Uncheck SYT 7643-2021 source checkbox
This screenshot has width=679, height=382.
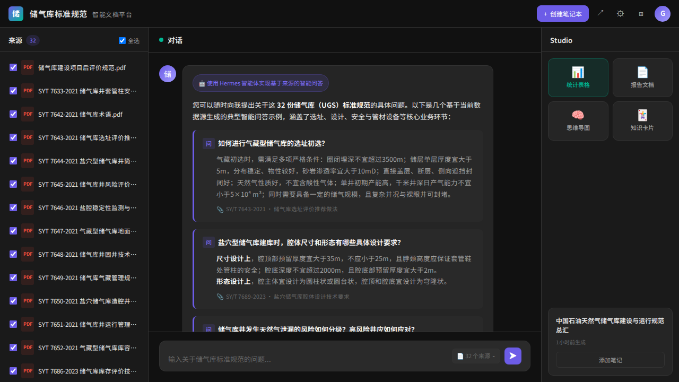point(13,137)
